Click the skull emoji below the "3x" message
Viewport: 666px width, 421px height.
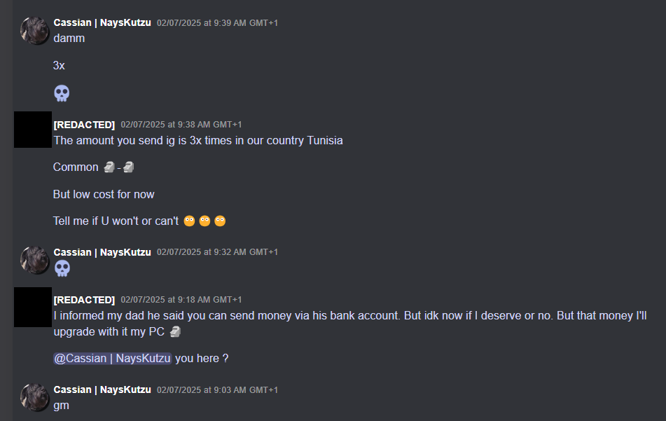point(62,93)
